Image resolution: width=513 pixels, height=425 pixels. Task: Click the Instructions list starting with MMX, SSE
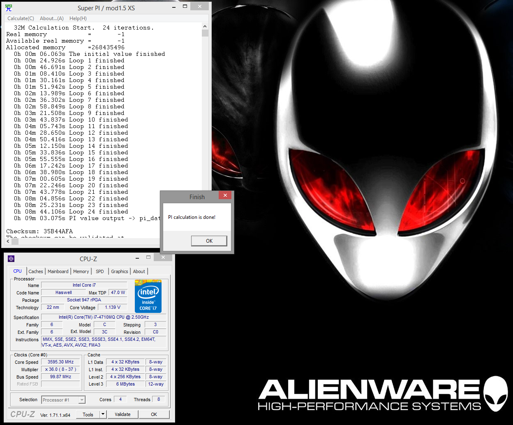pyautogui.click(x=104, y=342)
